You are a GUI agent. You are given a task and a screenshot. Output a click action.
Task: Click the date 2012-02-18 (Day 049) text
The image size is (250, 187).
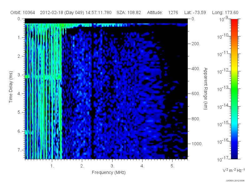tap(62, 12)
